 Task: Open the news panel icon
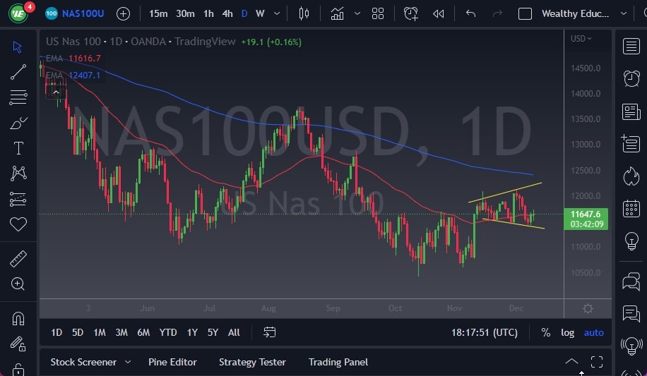click(631, 111)
